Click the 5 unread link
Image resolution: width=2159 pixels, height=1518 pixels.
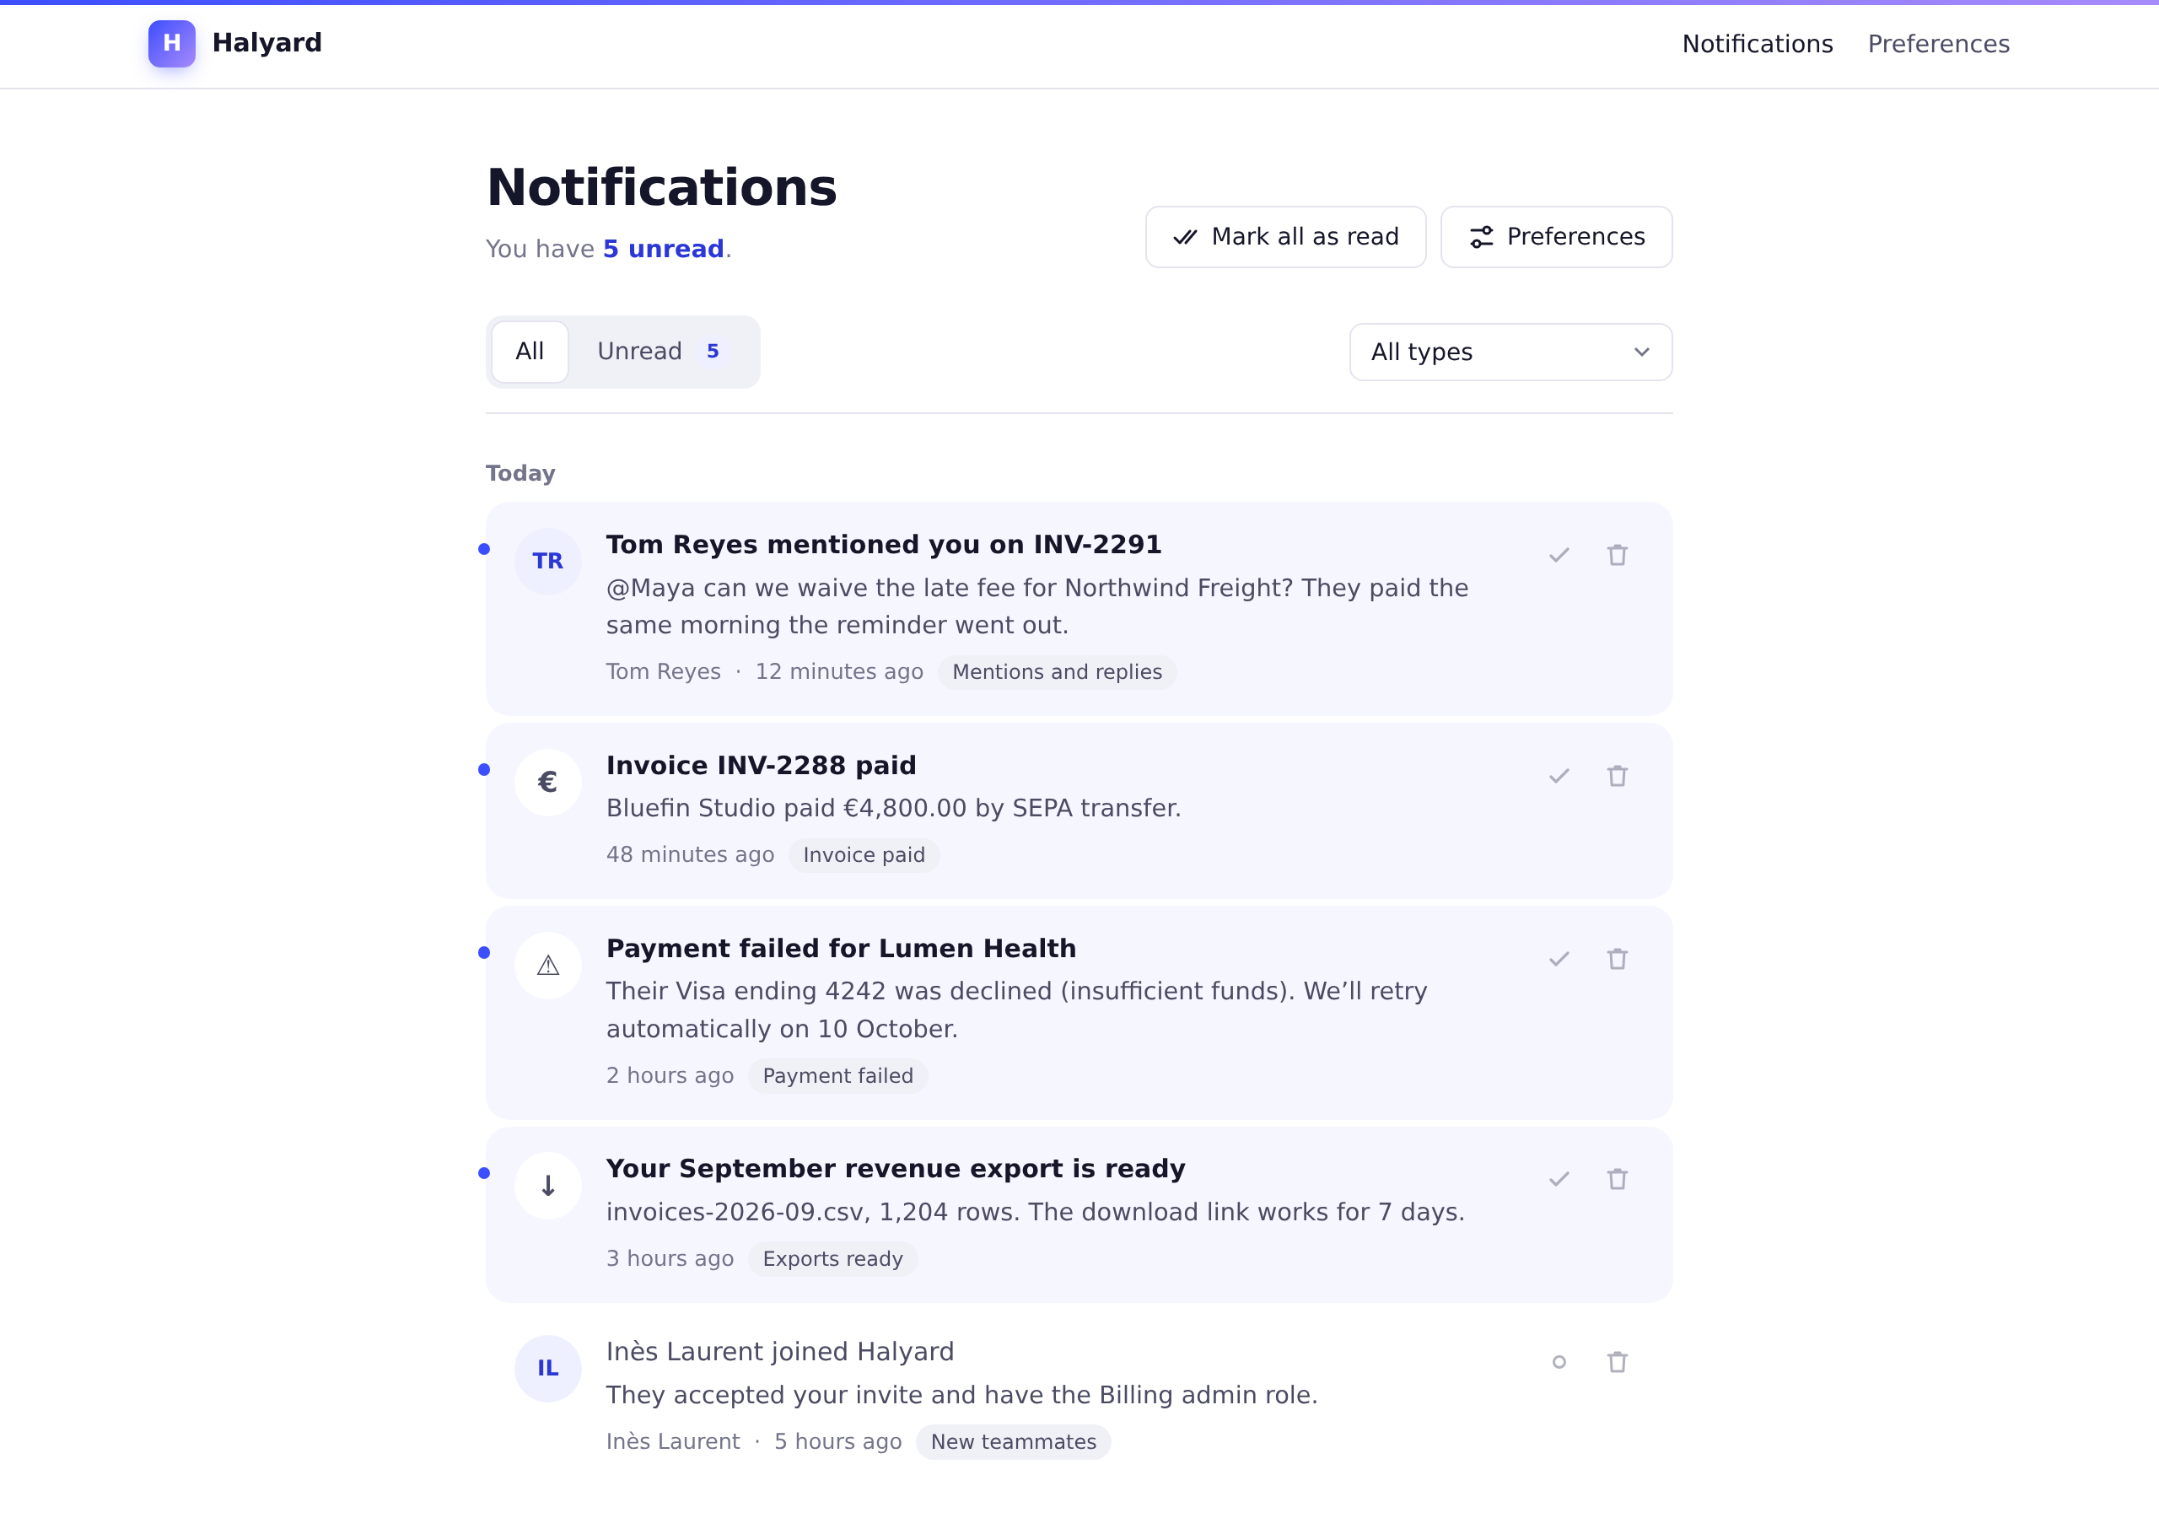[663, 250]
